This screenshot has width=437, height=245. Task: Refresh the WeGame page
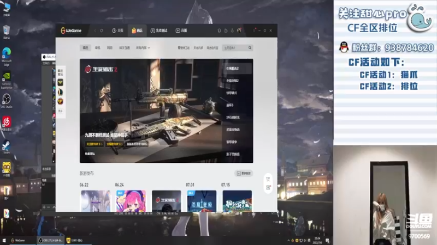tap(102, 30)
